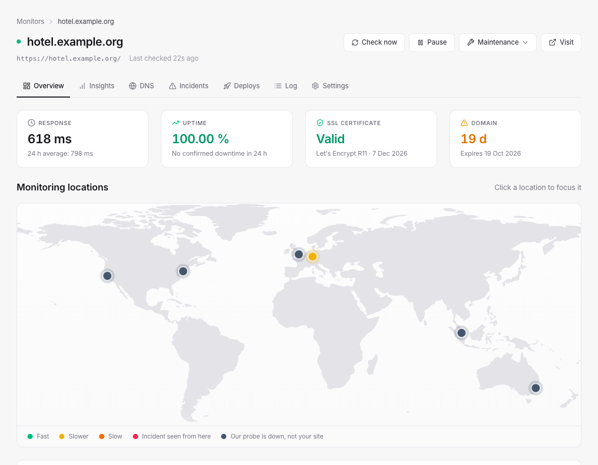Go to Monitors breadcrumb link
Viewport: 598px width, 465px height.
(x=30, y=21)
